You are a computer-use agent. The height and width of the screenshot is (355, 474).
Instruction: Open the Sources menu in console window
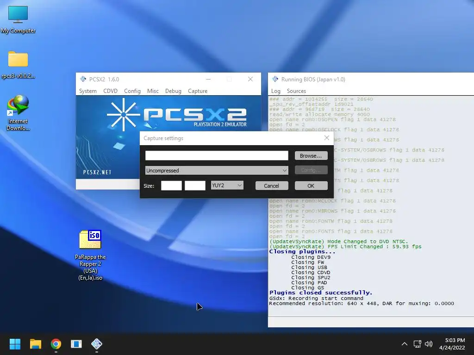click(x=296, y=91)
